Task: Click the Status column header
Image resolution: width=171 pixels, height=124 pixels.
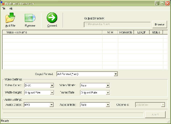Action: point(156,32)
